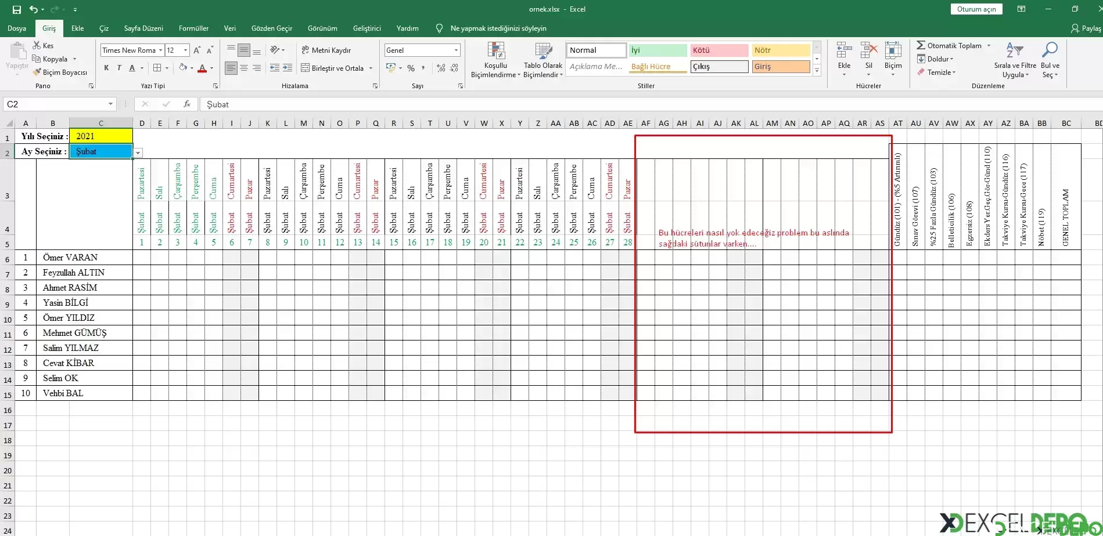The height and width of the screenshot is (536, 1103).
Task: Select the İyi green cell style
Action: [x=659, y=50]
